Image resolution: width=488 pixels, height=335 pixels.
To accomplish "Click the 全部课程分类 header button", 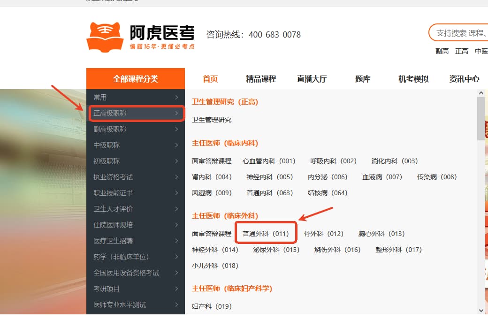I will (x=136, y=79).
